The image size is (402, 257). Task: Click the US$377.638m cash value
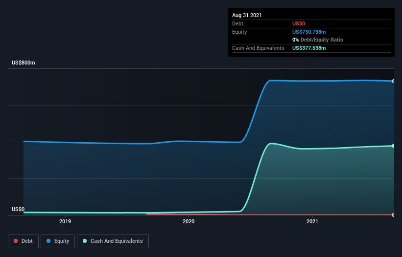(309, 48)
